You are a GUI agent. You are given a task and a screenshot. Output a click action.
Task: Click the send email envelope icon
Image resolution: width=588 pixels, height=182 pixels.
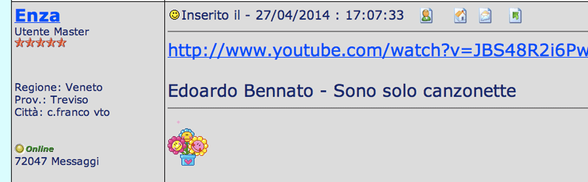click(x=485, y=16)
